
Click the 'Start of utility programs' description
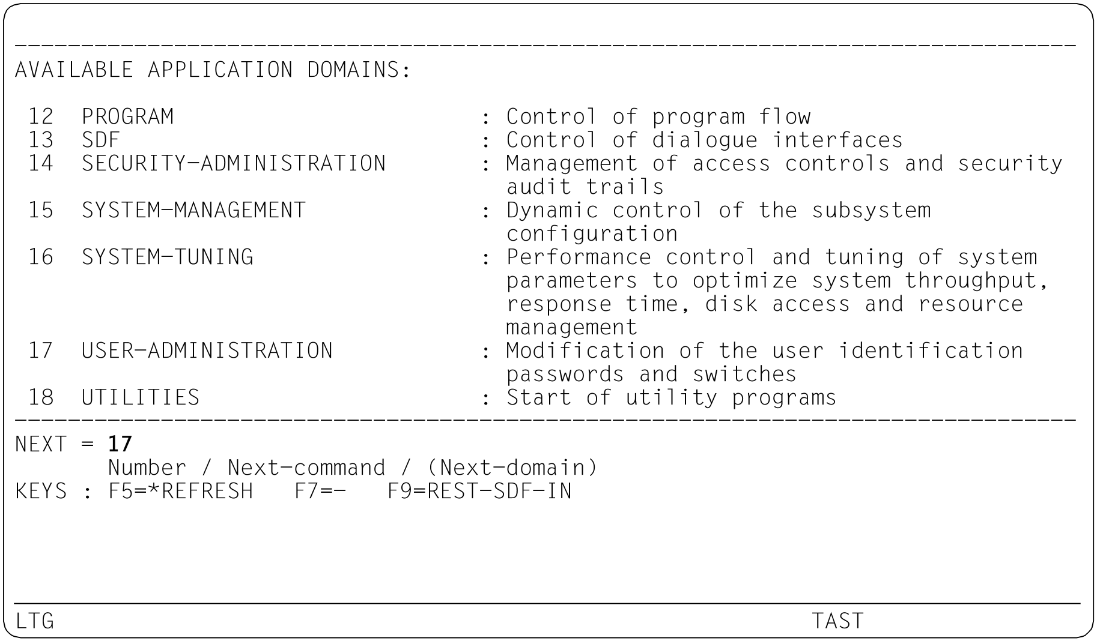[671, 397]
